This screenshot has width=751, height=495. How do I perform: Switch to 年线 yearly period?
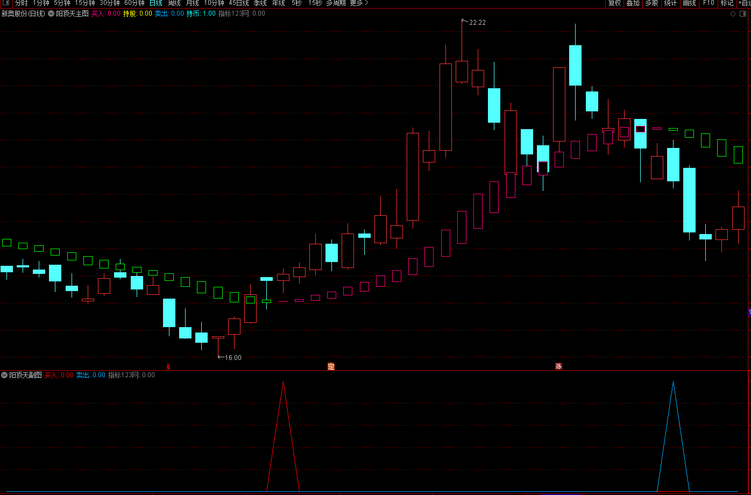279,3
